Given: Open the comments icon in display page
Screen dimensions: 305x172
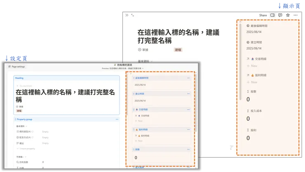Looking at the screenshot, I should pos(280,15).
